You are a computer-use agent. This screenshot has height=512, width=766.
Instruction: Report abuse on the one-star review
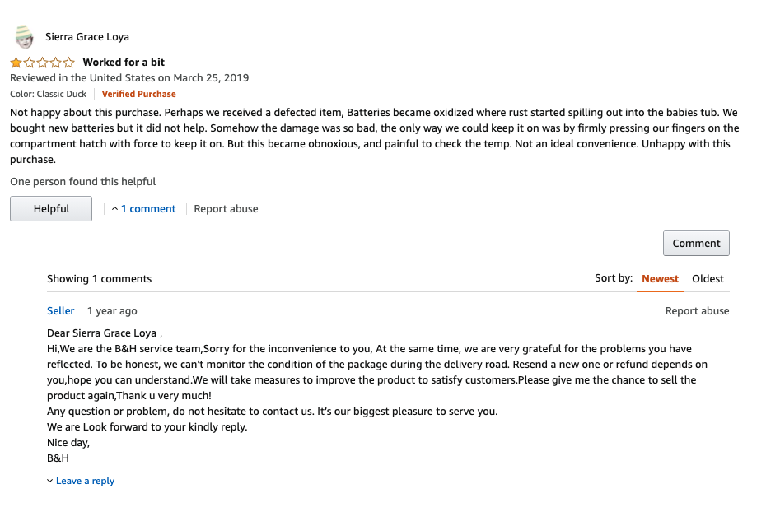pos(226,209)
